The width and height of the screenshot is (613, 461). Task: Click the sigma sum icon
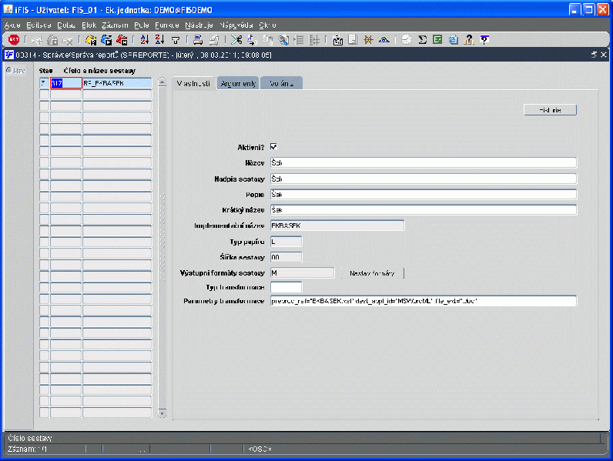point(422,39)
